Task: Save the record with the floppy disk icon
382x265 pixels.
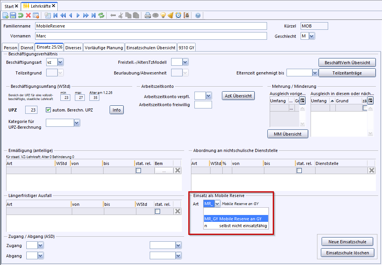Action: click(x=13, y=15)
